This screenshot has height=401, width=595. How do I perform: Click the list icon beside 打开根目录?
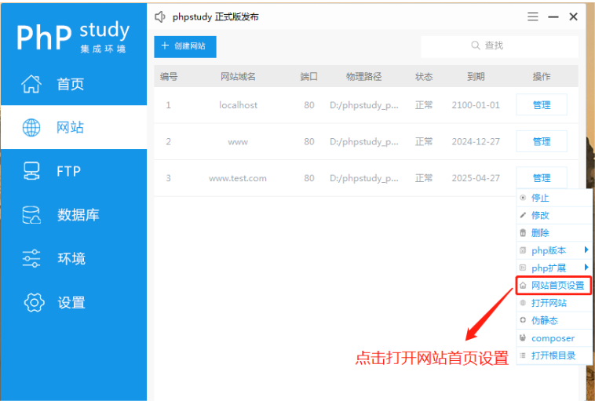pyautogui.click(x=523, y=355)
